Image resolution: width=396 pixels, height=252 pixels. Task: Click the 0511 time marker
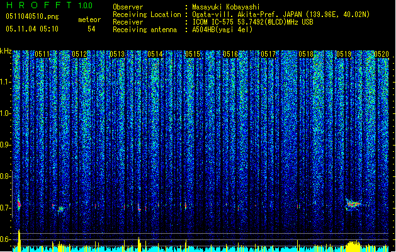click(x=42, y=54)
